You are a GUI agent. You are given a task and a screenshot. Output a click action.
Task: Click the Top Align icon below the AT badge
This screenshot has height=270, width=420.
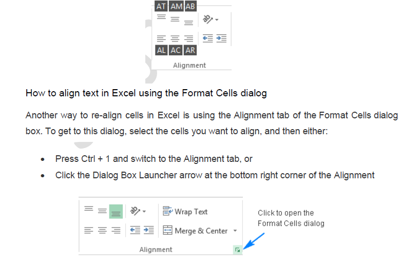(161, 18)
